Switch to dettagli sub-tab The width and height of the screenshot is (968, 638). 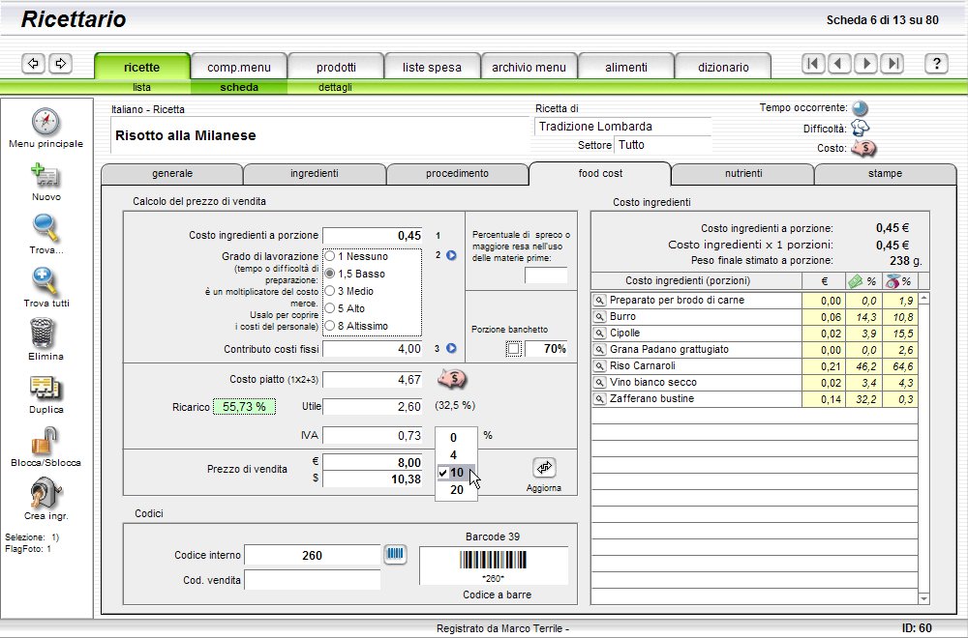coord(335,88)
